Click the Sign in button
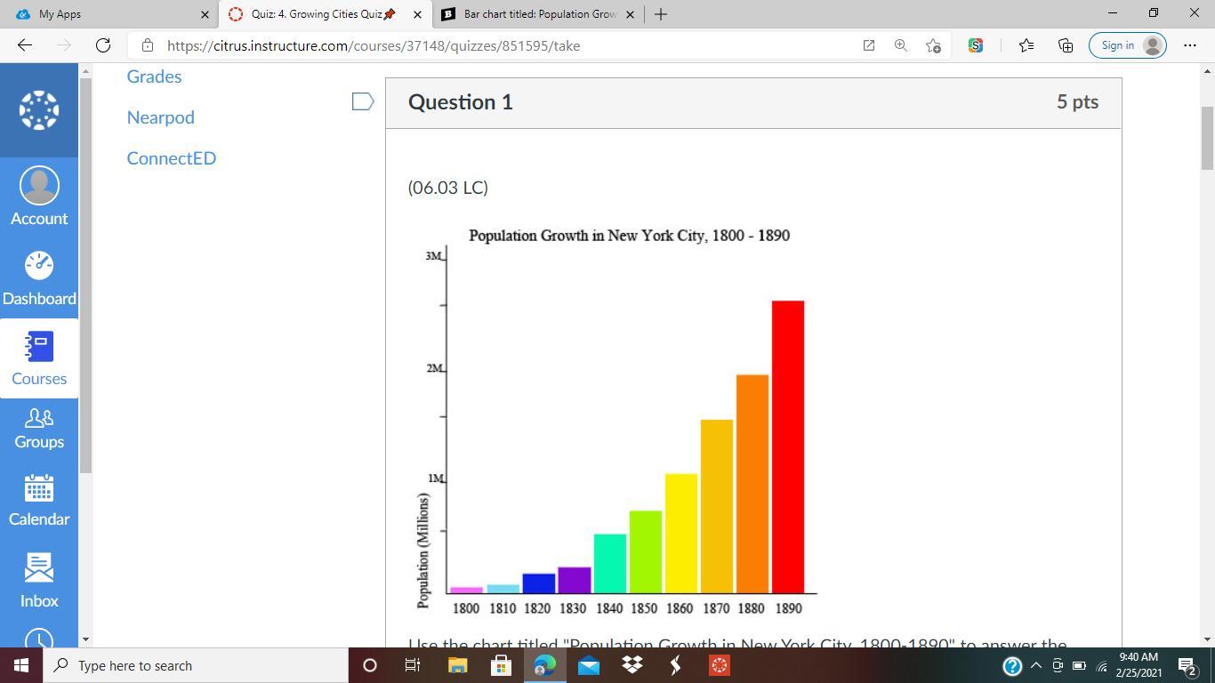The width and height of the screenshot is (1215, 683). point(1126,45)
